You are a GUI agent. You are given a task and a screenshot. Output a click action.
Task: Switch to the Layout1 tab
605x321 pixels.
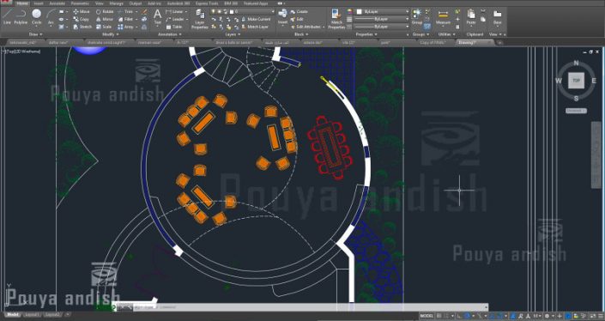click(32, 315)
